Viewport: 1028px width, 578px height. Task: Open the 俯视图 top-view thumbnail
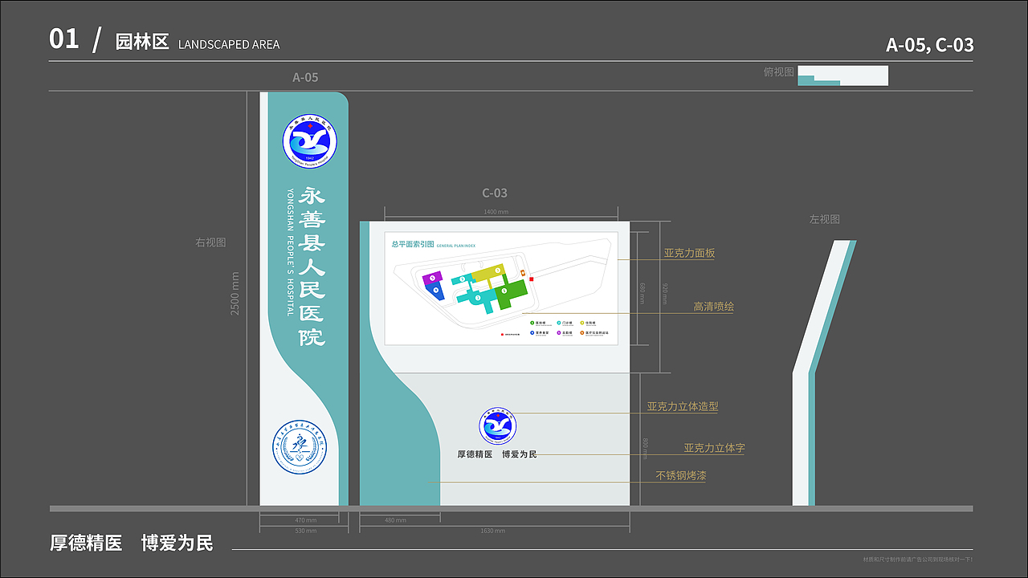[x=842, y=75]
